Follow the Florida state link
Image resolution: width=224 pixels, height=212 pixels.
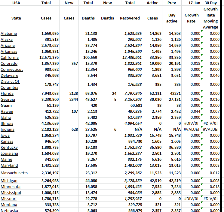point(7,93)
